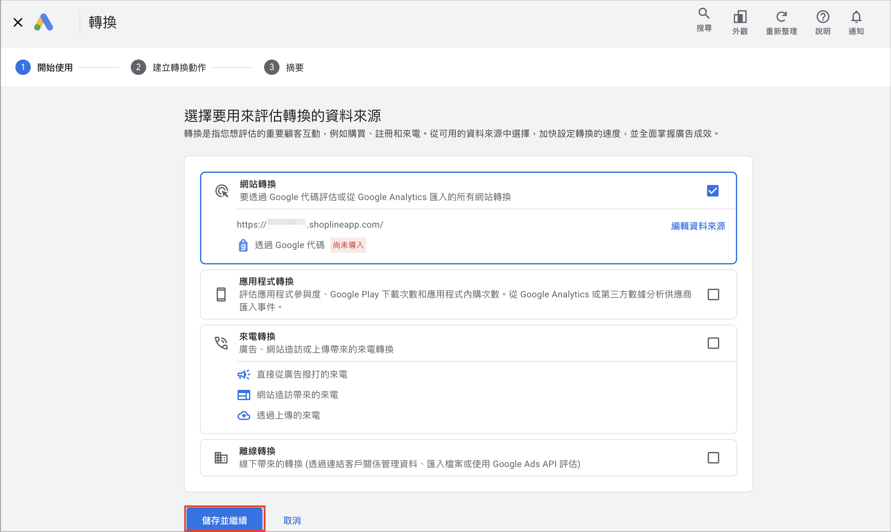Image resolution: width=891 pixels, height=532 pixels.
Task: Click the 應用程式轉換 title
Action: [x=267, y=281]
